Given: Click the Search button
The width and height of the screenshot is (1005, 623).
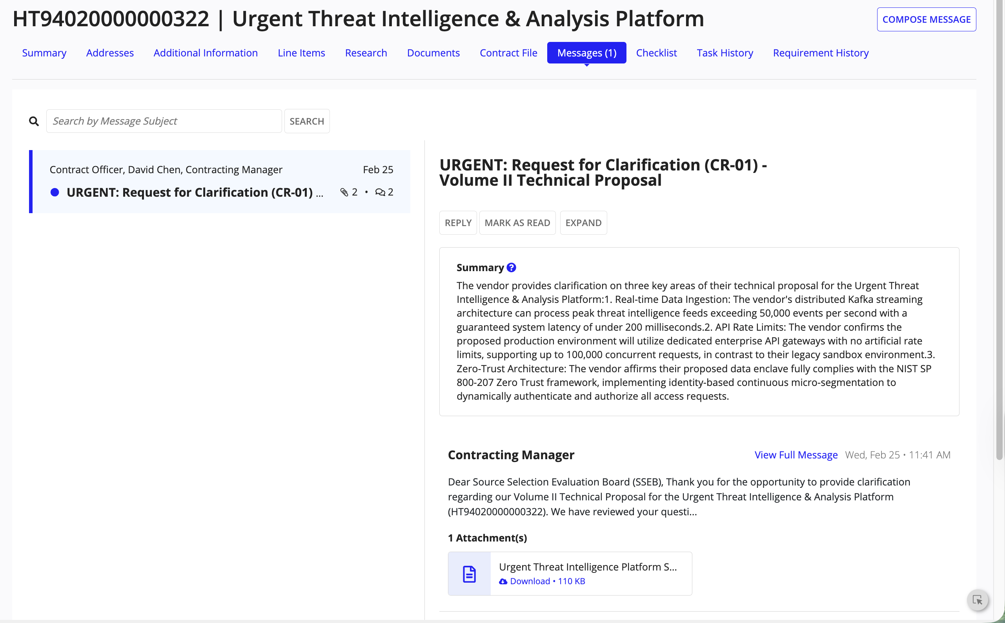Looking at the screenshot, I should [307, 121].
